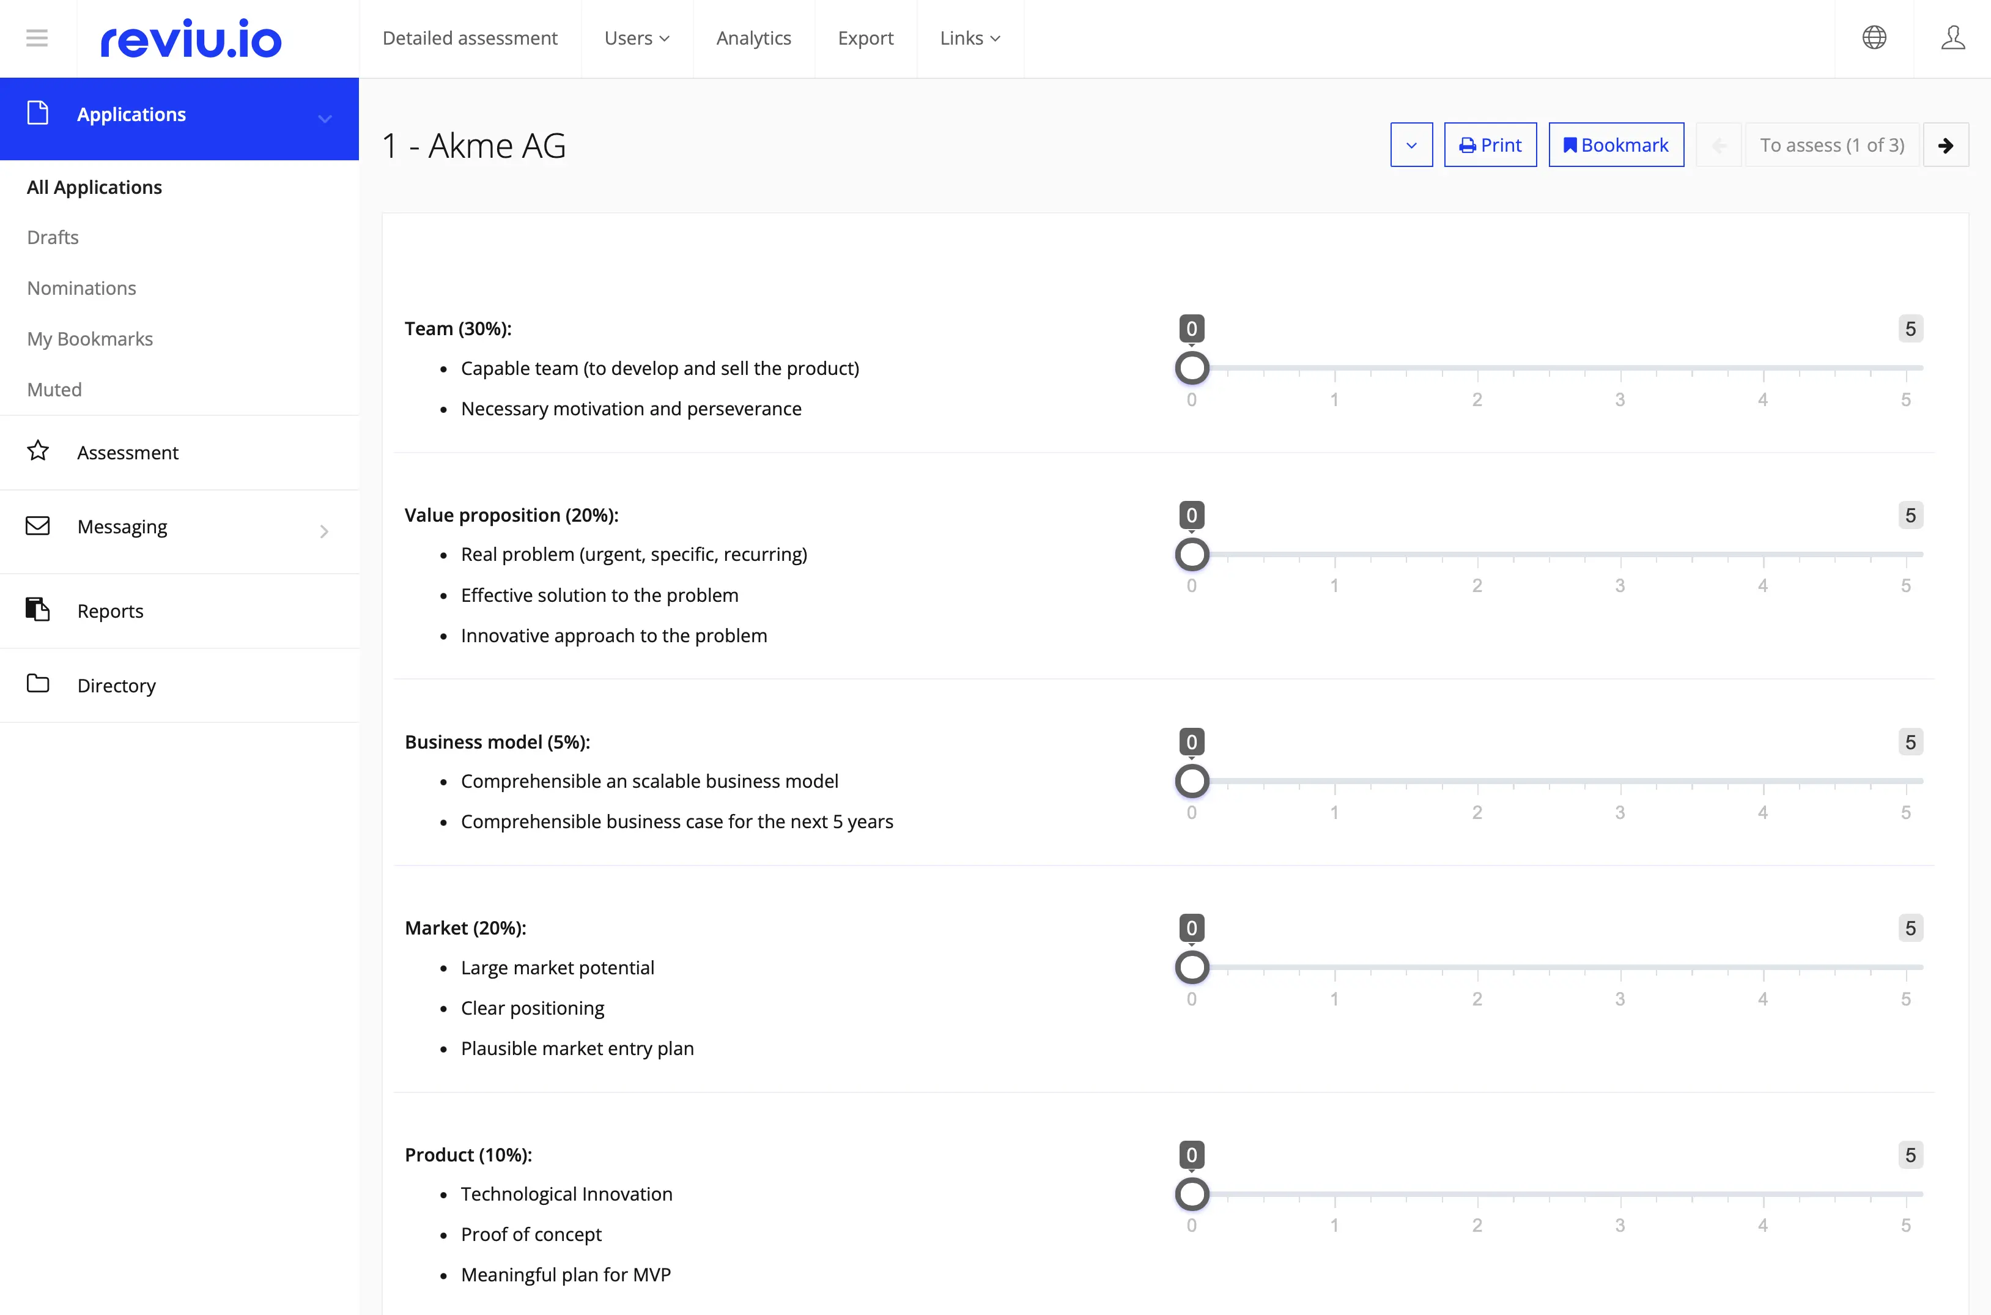Click the Reports documents icon

38,610
